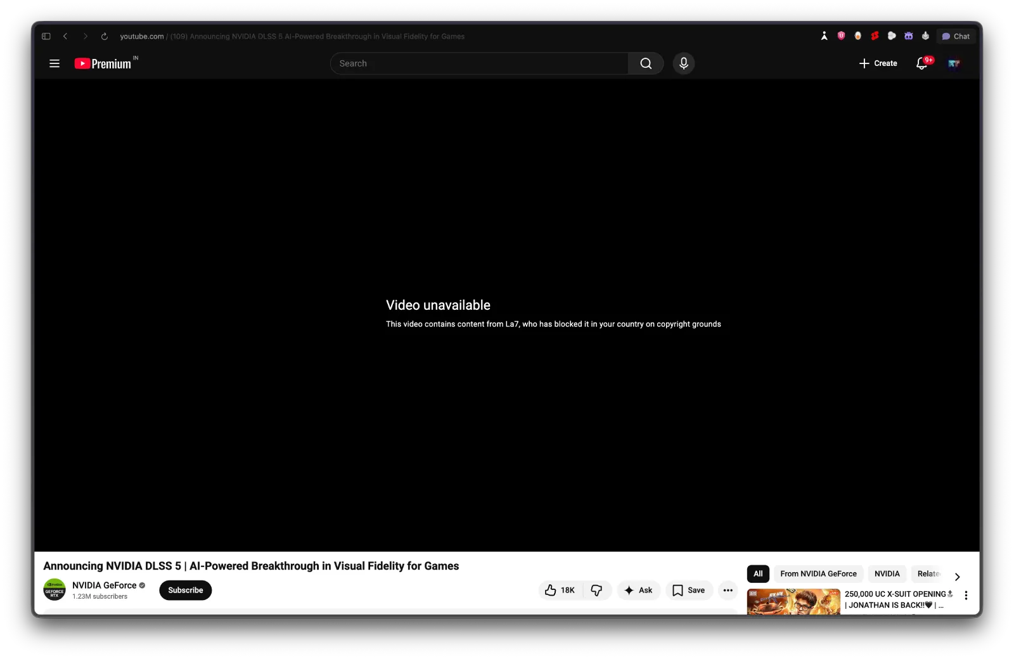Click the uBlock Origin extension icon
Image resolution: width=1014 pixels, height=659 pixels.
click(x=840, y=36)
